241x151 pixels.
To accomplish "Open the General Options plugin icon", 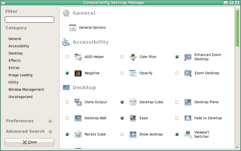I will [73, 28].
